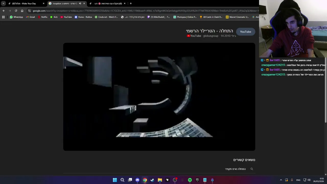The image size is (327, 184).
Task: Click the התחלה סרט תקציר related search
Action: [235, 169]
